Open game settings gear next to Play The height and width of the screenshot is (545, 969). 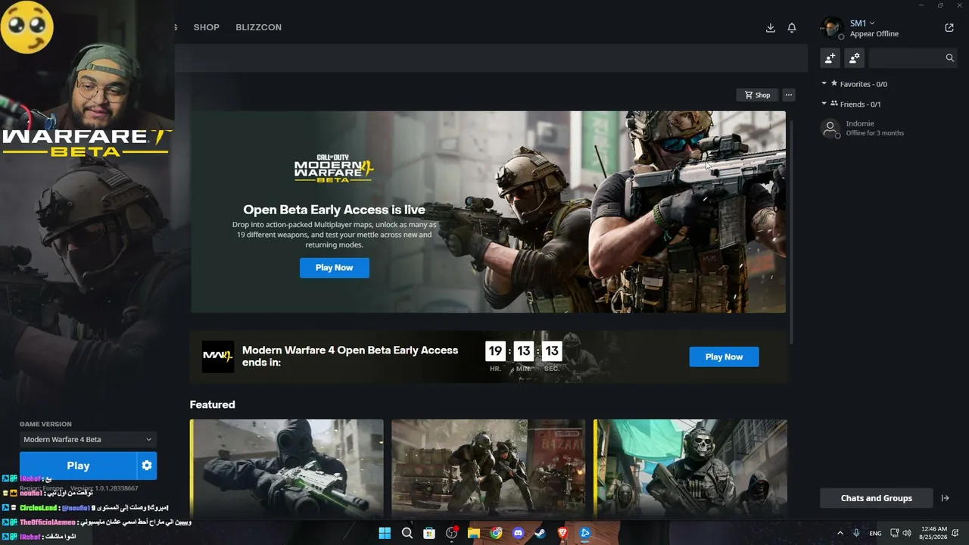(x=147, y=466)
